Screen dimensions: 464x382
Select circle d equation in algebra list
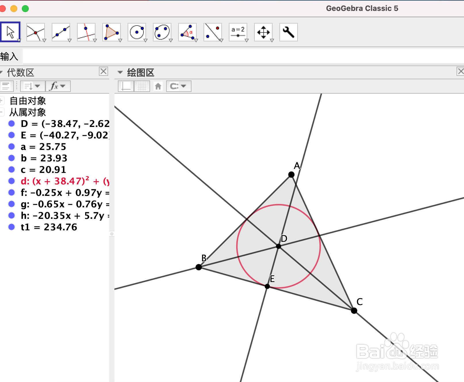pyautogui.click(x=65, y=181)
